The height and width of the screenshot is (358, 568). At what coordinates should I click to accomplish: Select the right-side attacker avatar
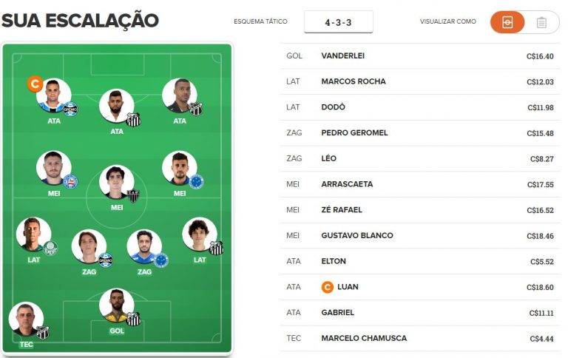point(180,95)
